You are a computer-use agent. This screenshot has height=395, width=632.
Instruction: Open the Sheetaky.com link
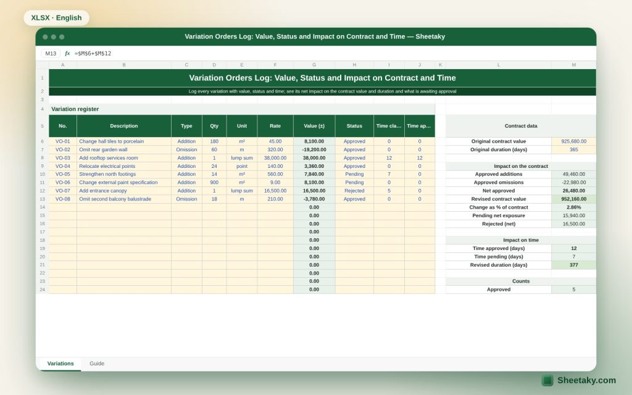coord(586,380)
